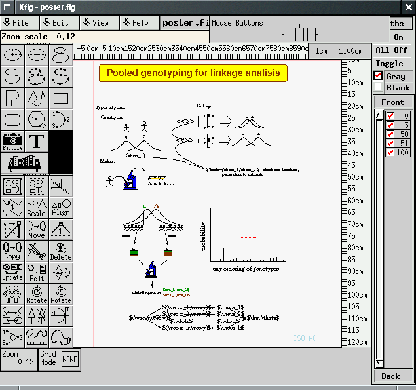Uncheck depth layer 50

(390, 134)
